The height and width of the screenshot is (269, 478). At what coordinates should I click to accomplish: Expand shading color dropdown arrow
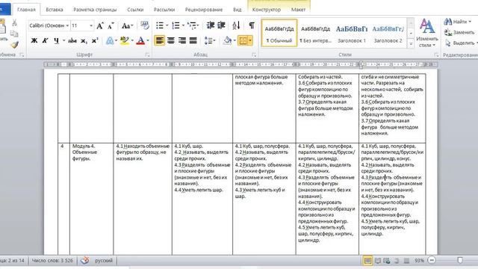click(x=235, y=40)
